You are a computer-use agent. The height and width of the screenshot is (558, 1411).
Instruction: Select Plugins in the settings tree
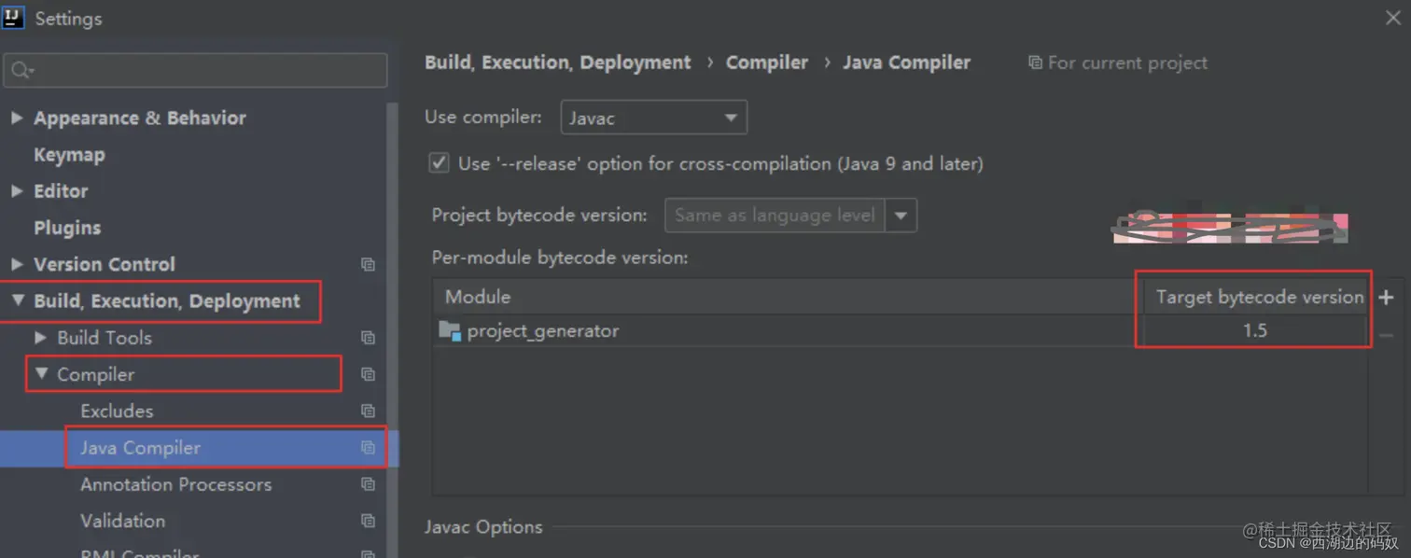pyautogui.click(x=67, y=228)
